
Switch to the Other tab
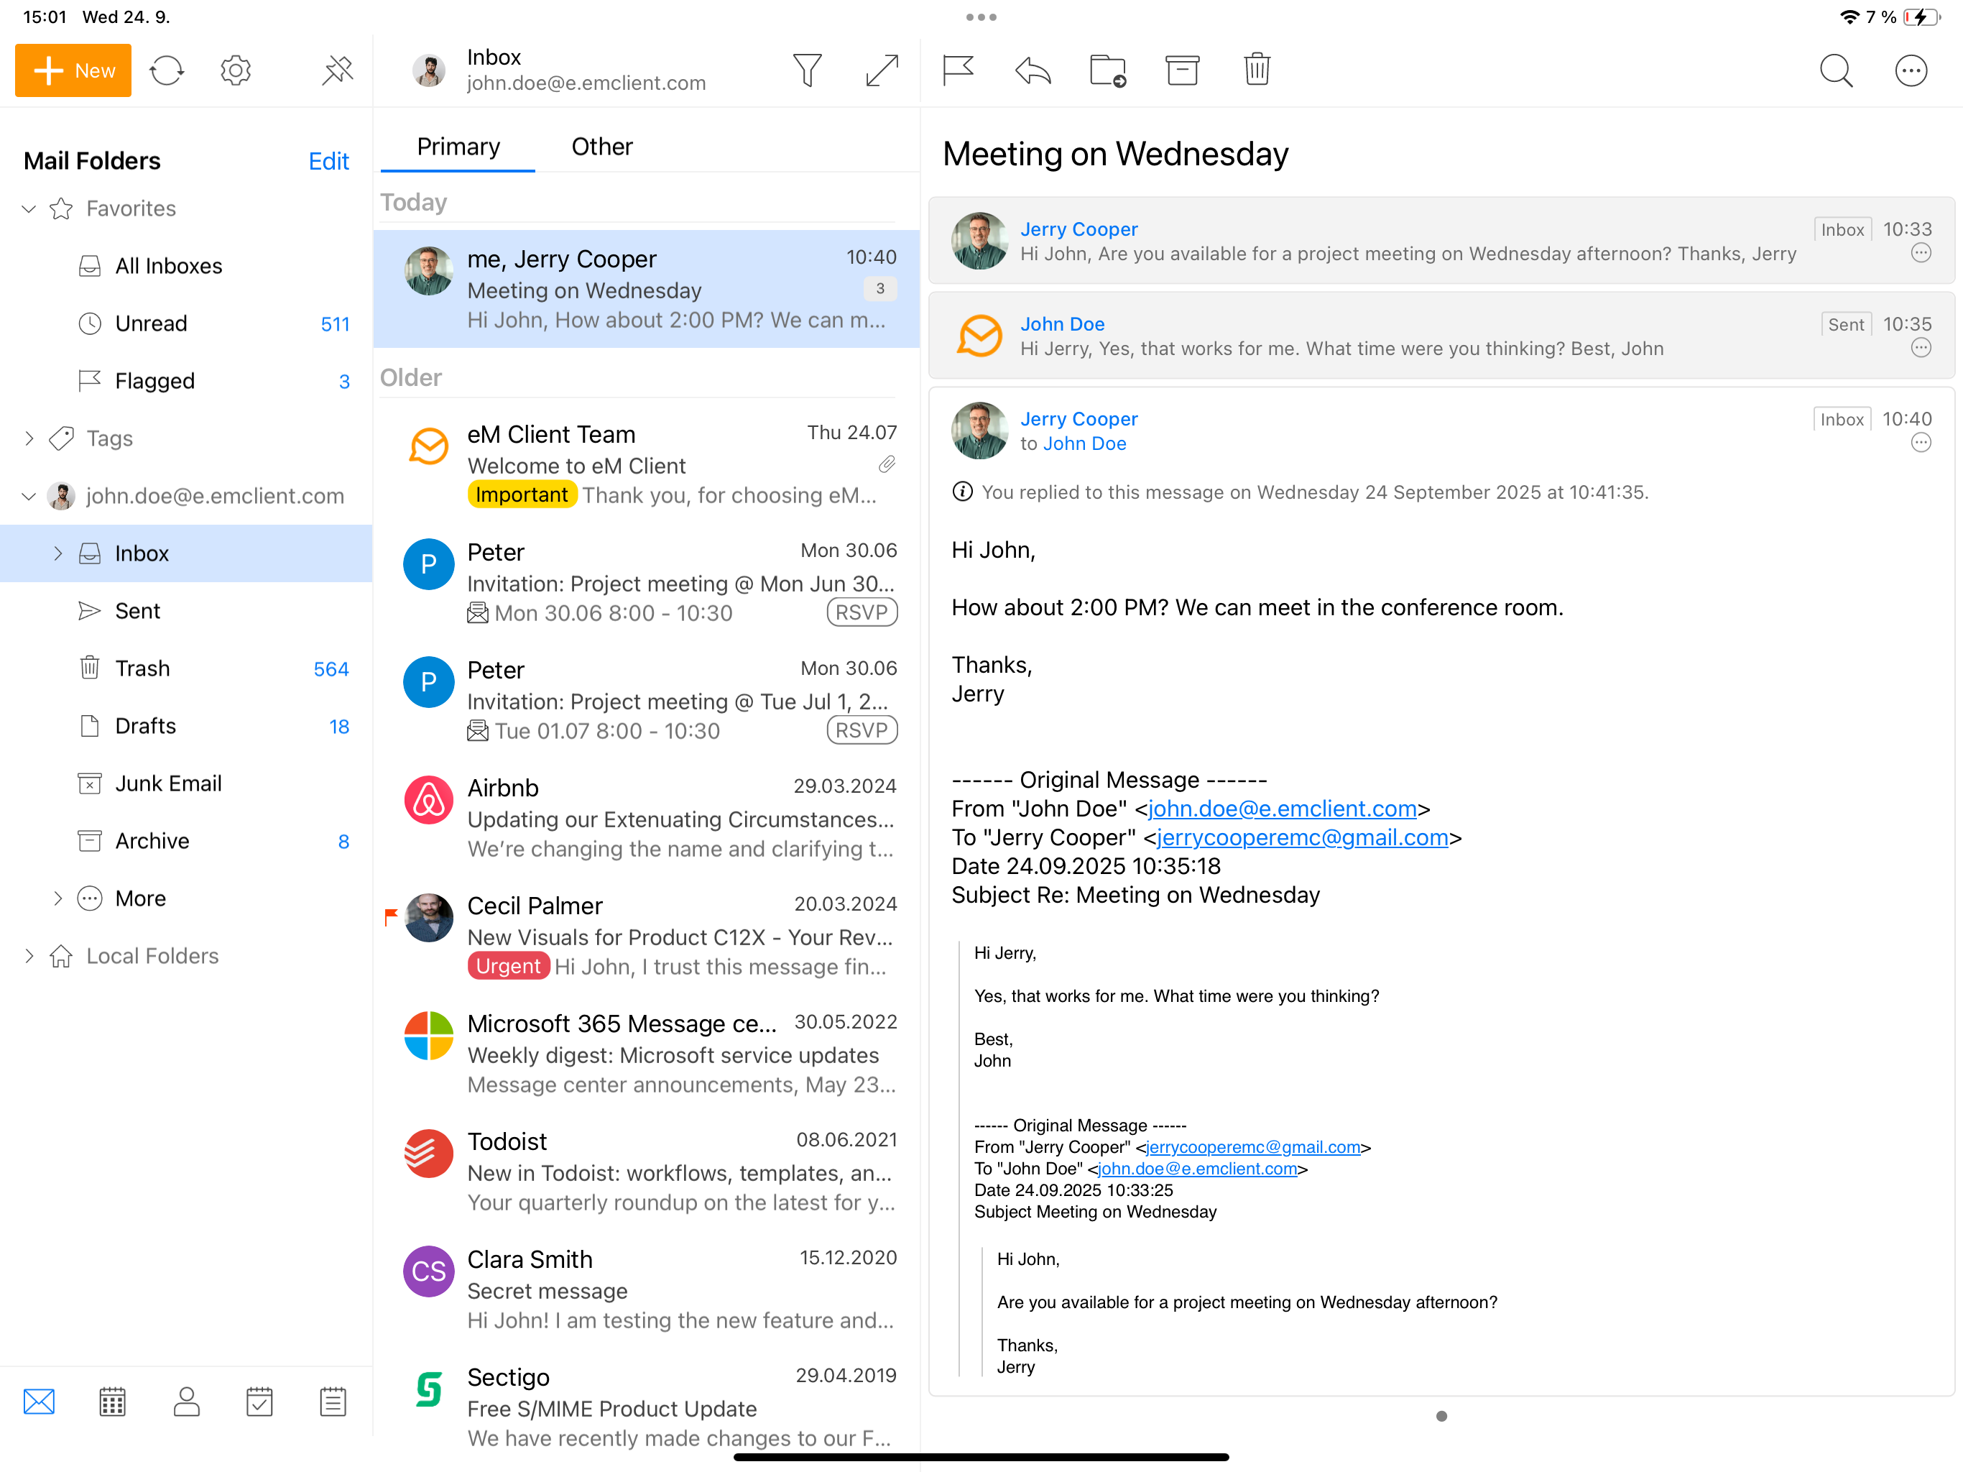(x=601, y=147)
